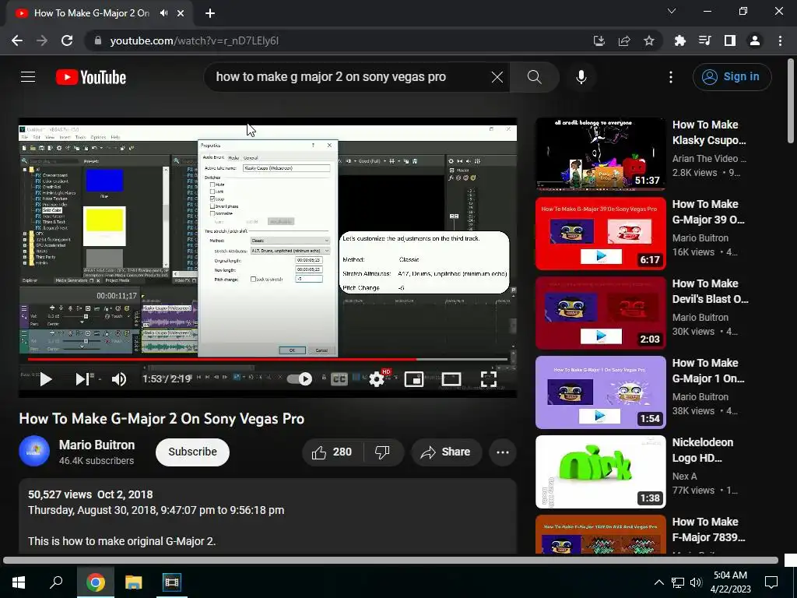
Task: Enter full screen mode
Action: (489, 379)
